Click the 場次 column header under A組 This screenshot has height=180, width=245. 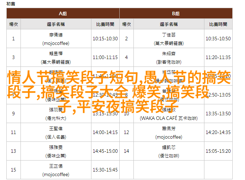13,24
